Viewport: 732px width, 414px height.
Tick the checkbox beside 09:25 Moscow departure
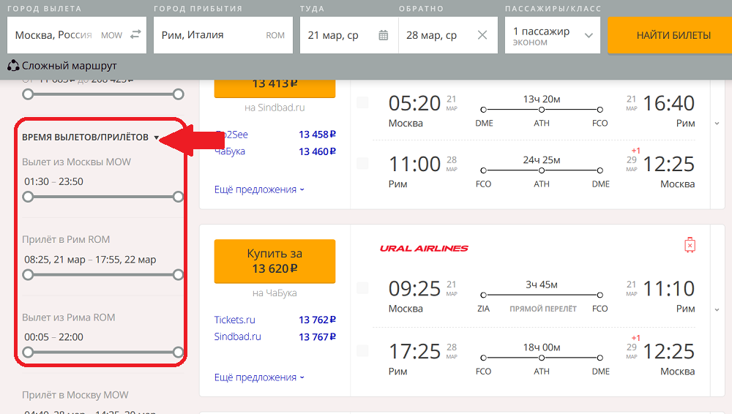pos(362,288)
